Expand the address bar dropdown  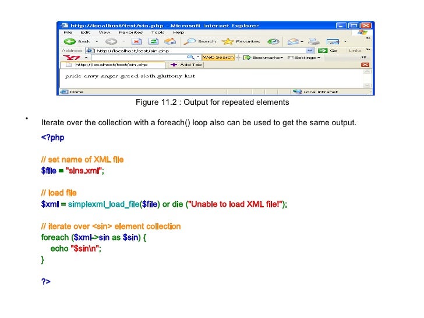(x=310, y=51)
